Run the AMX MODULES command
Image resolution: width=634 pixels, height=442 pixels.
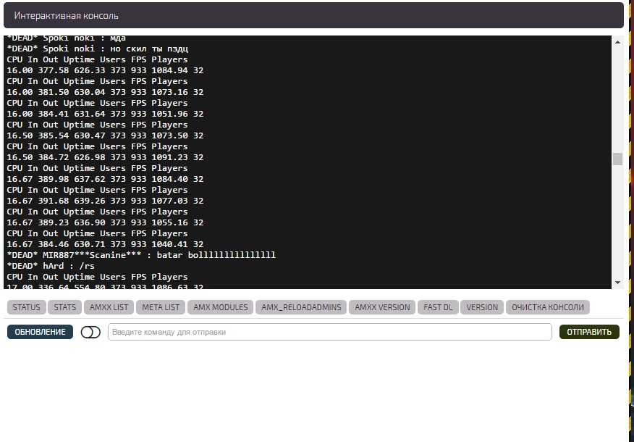(220, 307)
